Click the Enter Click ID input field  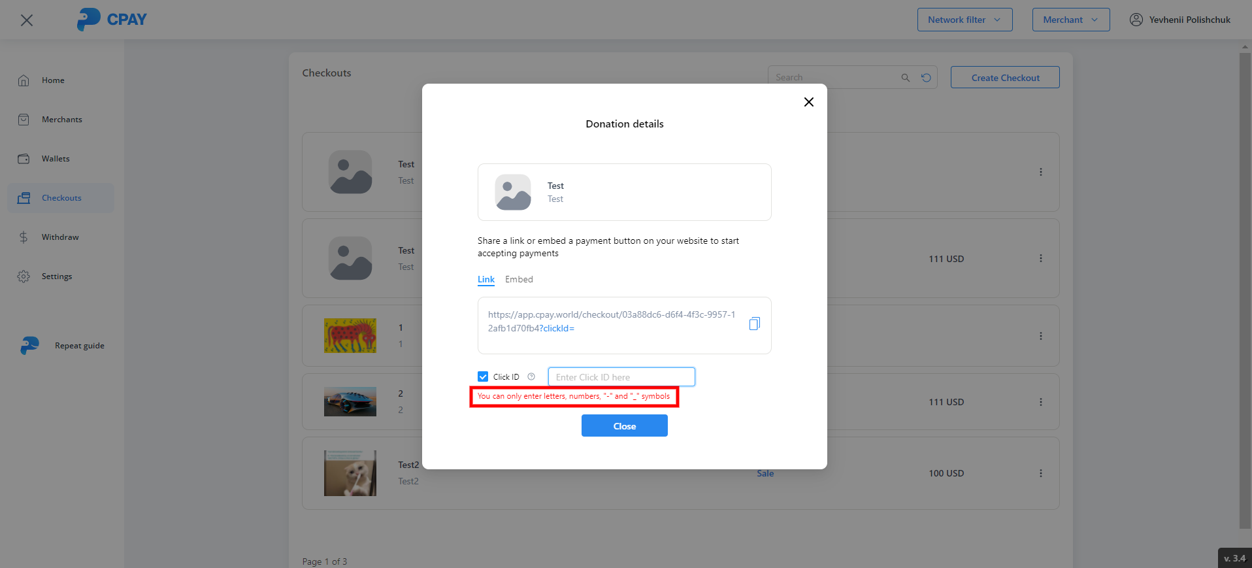pyautogui.click(x=621, y=377)
